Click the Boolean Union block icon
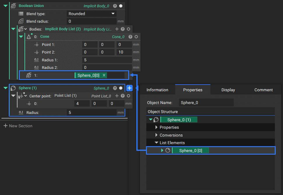The height and width of the screenshot is (195, 283). click(x=13, y=6)
